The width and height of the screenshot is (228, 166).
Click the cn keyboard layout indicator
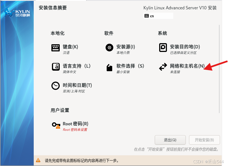(158, 16)
